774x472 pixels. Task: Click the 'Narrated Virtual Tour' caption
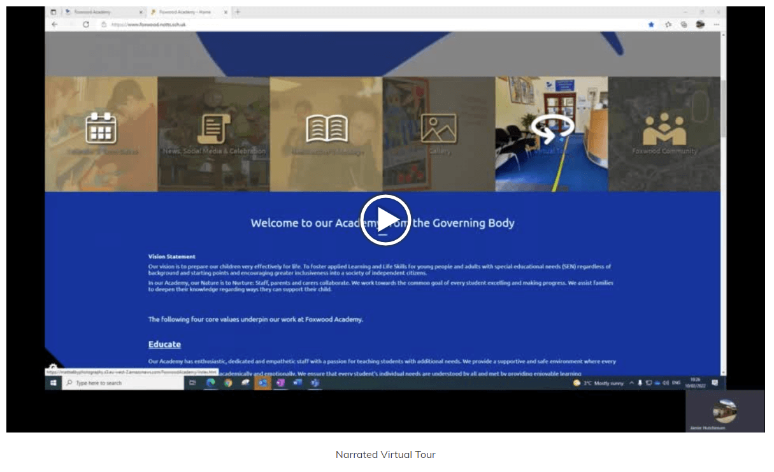click(385, 455)
